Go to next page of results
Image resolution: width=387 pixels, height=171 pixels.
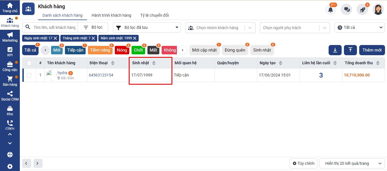[x=38, y=163]
